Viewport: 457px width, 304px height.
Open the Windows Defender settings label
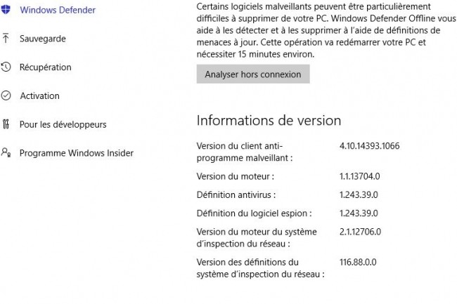tap(58, 10)
